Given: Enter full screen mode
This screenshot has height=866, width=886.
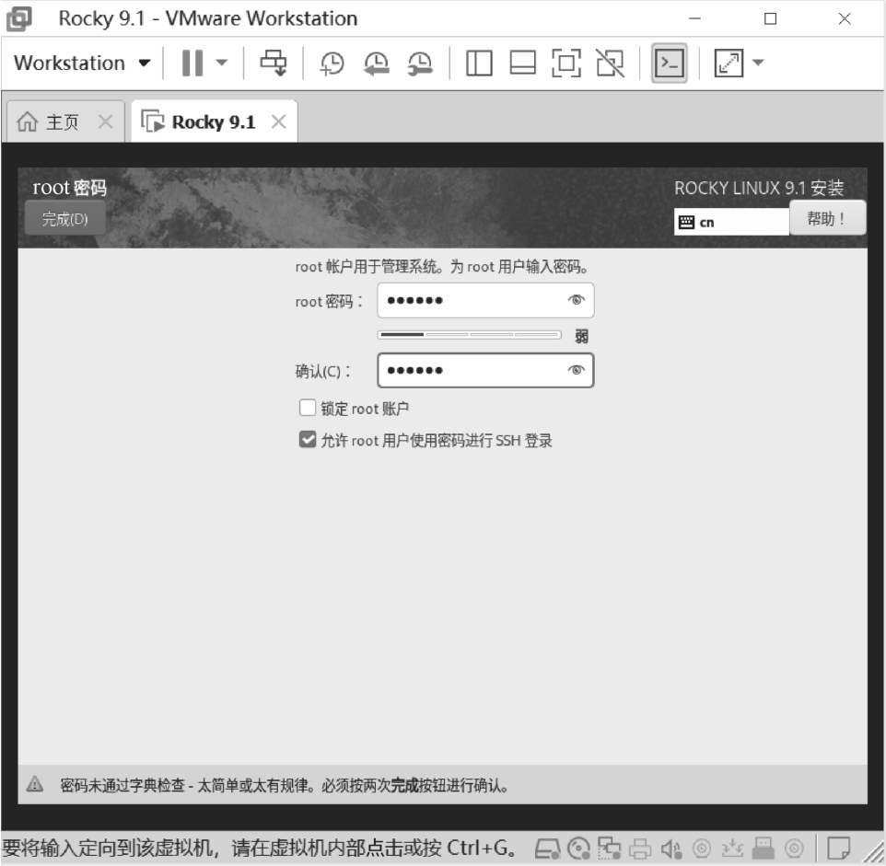Looking at the screenshot, I should click(566, 64).
